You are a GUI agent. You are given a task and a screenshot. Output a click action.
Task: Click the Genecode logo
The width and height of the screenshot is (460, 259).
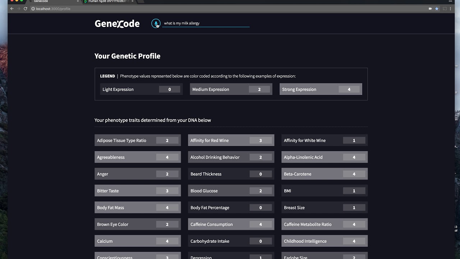point(117,24)
